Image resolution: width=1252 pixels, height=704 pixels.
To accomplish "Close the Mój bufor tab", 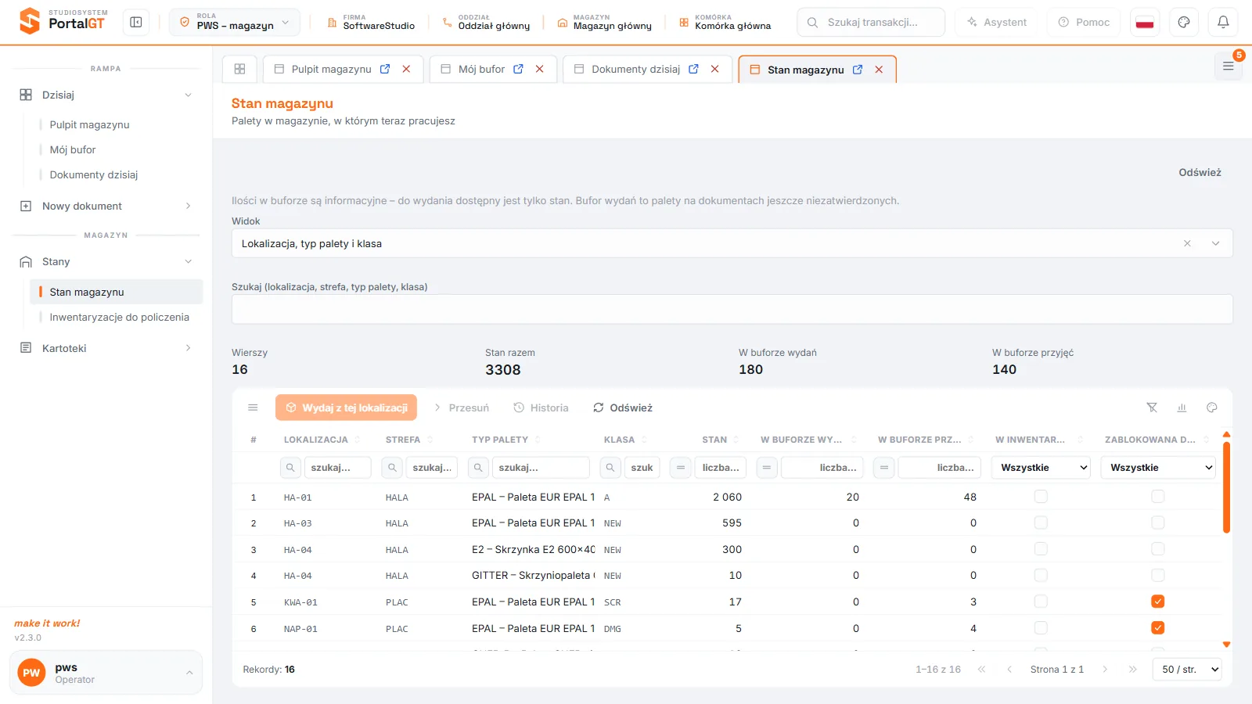I will 540,69.
